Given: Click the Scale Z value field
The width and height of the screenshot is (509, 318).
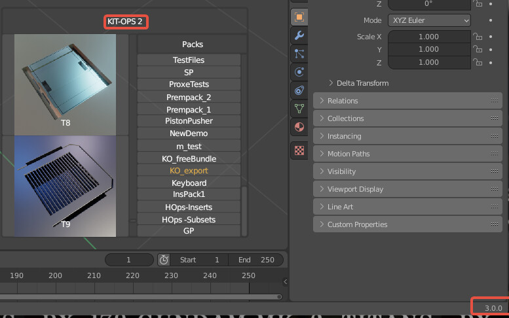Looking at the screenshot, I should click(429, 62).
